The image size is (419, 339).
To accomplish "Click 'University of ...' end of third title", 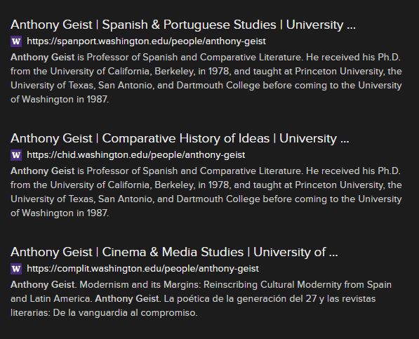I will (x=295, y=252).
